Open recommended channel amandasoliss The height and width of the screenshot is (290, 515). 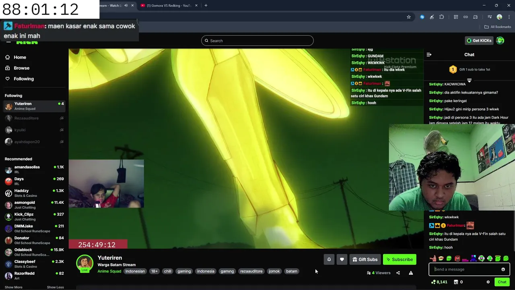34,169
